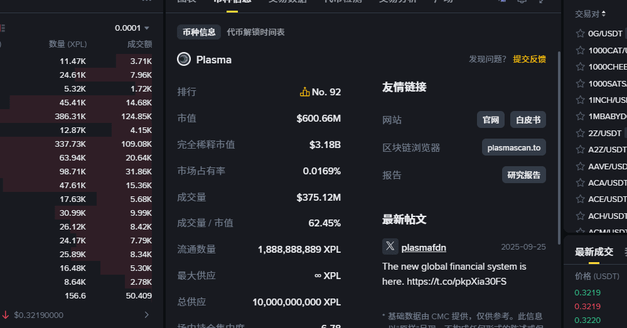Click star icon beside ACA/USDT
The image size is (627, 328).
tap(580, 183)
